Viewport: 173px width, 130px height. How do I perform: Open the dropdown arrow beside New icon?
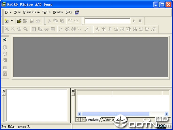click(12, 21)
